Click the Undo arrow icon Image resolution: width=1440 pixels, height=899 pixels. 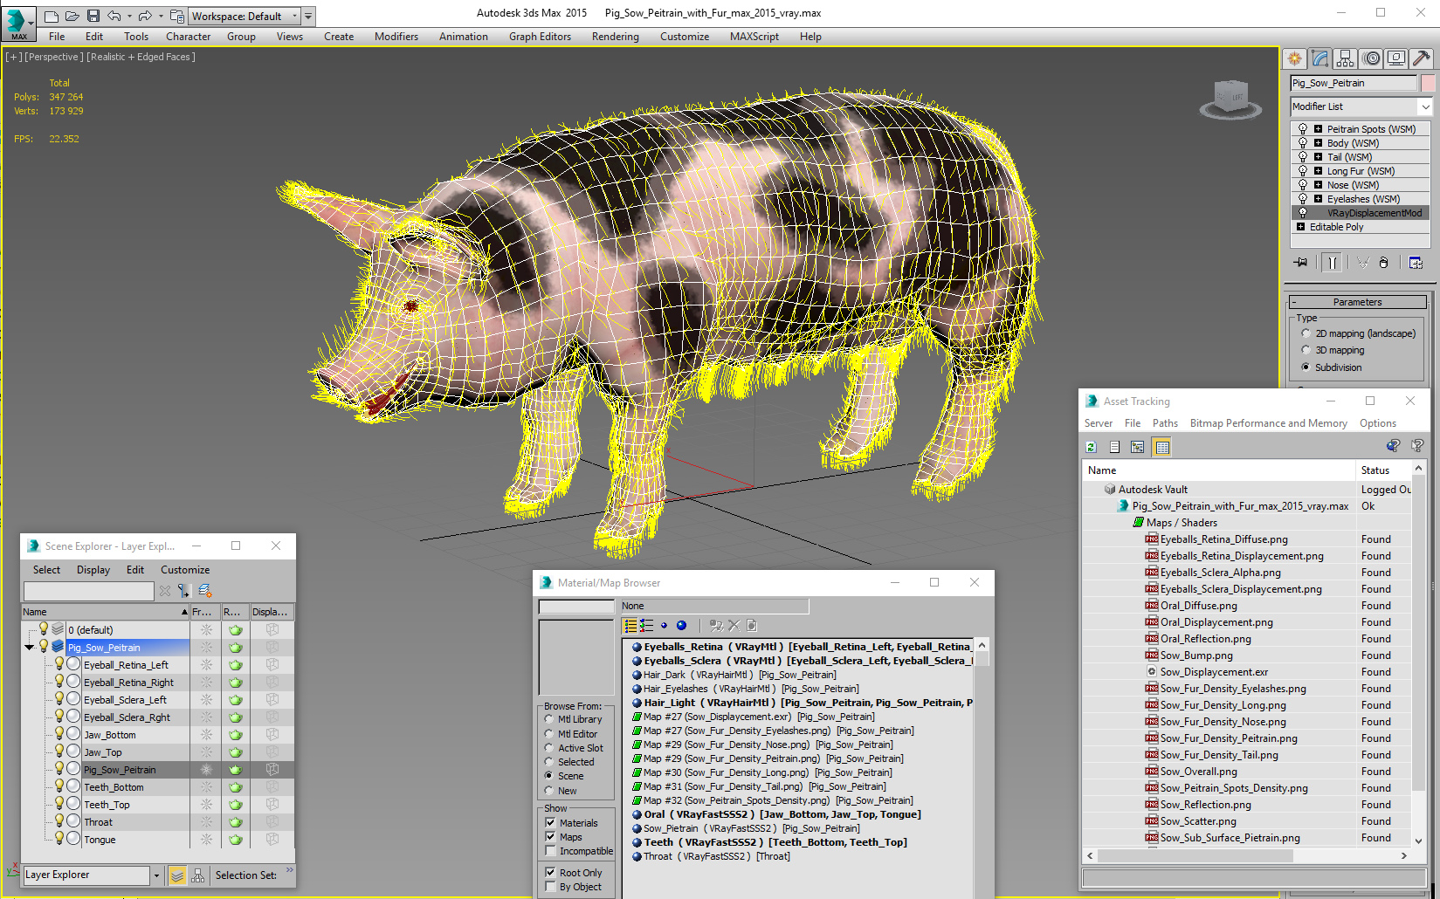(x=114, y=16)
